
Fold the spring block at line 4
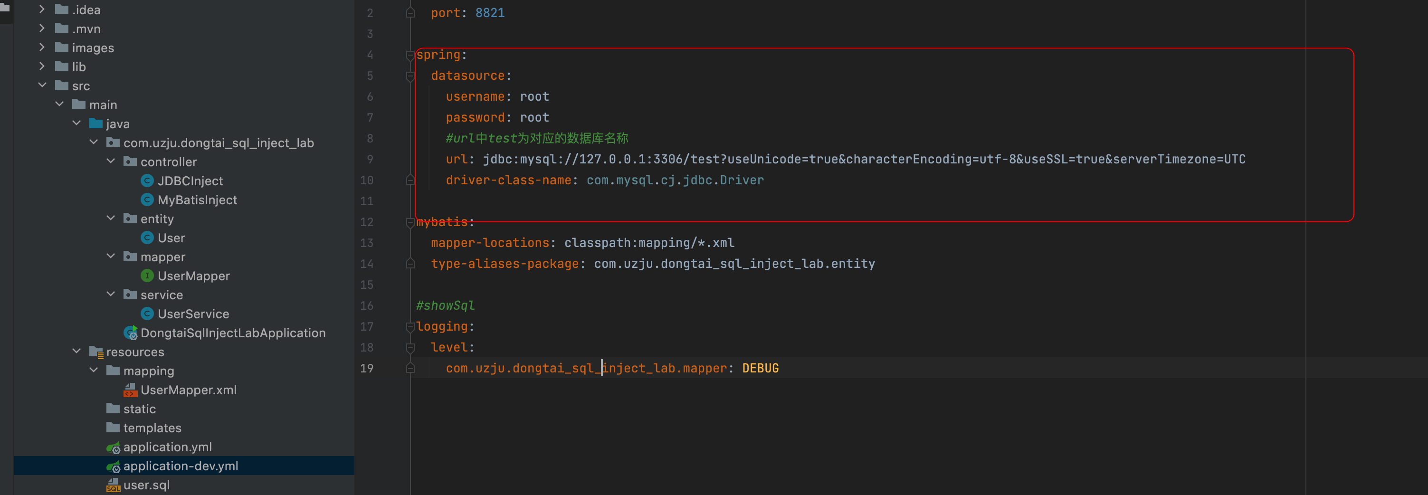click(410, 55)
